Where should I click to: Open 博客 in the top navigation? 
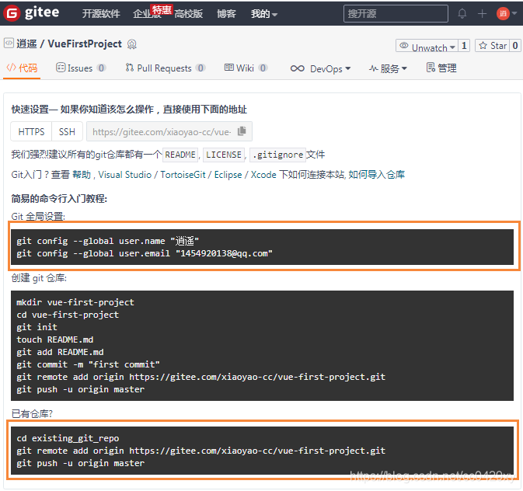(x=226, y=14)
